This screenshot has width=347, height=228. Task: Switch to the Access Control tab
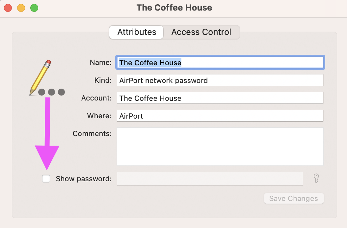[201, 32]
